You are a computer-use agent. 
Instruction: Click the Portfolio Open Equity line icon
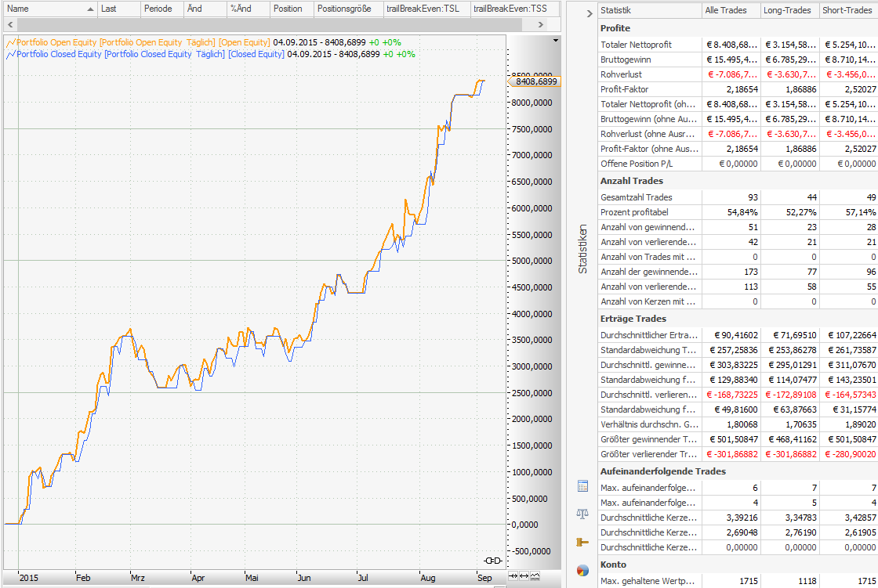pyautogui.click(x=10, y=41)
